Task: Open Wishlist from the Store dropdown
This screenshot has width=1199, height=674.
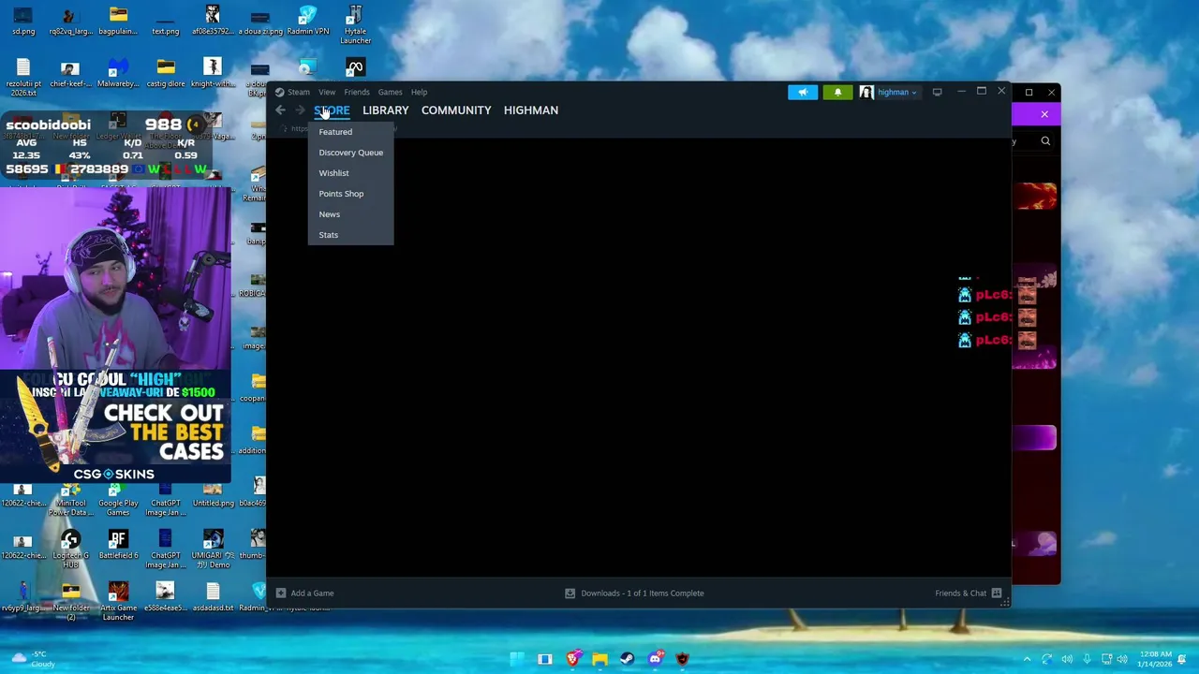Action: (333, 173)
